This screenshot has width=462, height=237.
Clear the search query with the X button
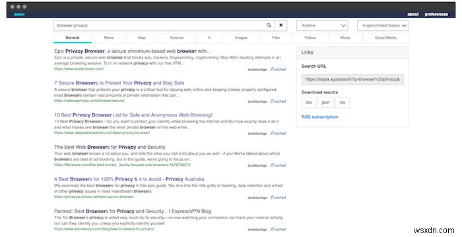pos(280,26)
